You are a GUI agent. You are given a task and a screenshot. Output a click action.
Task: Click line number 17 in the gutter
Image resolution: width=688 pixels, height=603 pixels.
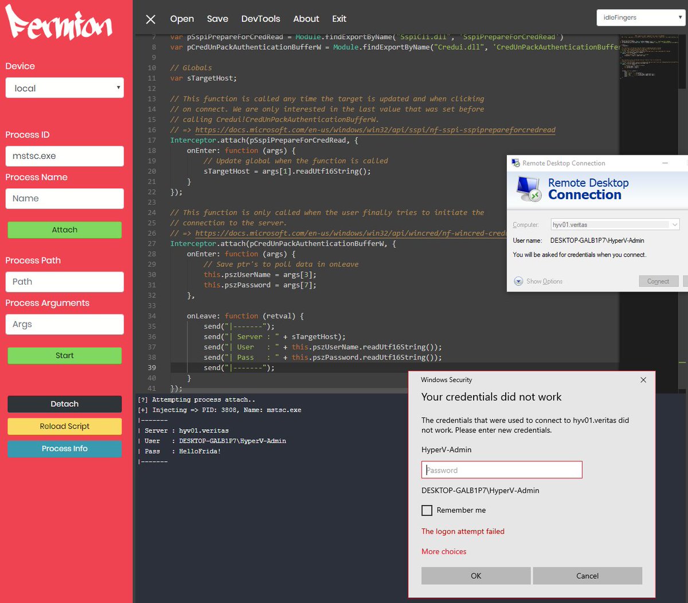pyautogui.click(x=152, y=140)
